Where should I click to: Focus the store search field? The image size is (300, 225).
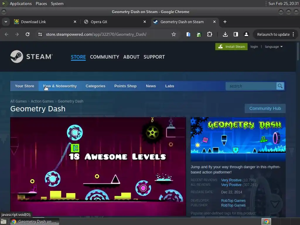251,86
